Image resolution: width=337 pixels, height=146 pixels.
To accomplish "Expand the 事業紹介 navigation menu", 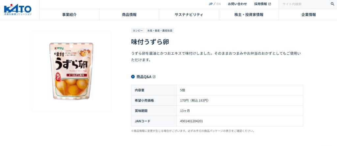I will 69,15.
